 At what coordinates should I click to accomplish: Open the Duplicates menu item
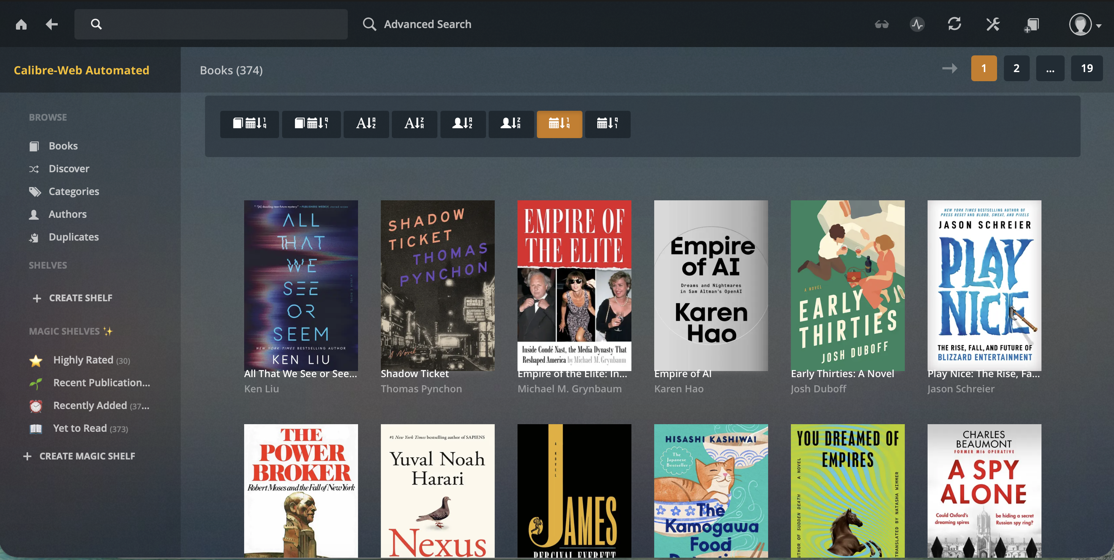74,237
